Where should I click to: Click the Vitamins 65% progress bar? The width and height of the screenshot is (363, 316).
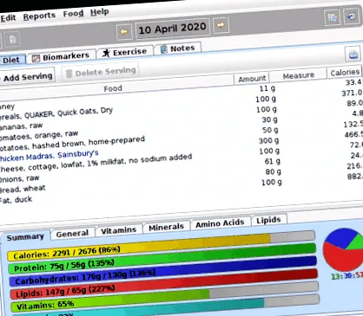point(165,297)
